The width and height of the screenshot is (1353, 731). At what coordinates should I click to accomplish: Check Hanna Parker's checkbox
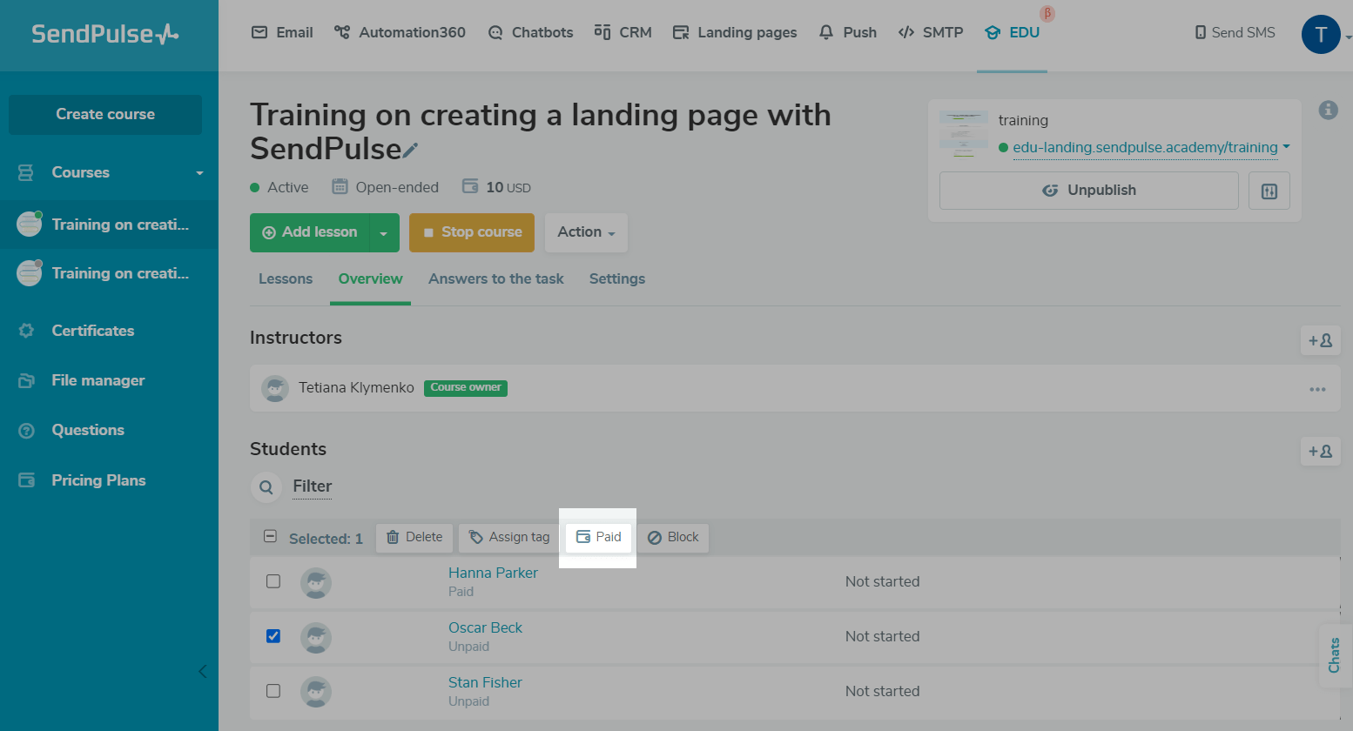[273, 581]
